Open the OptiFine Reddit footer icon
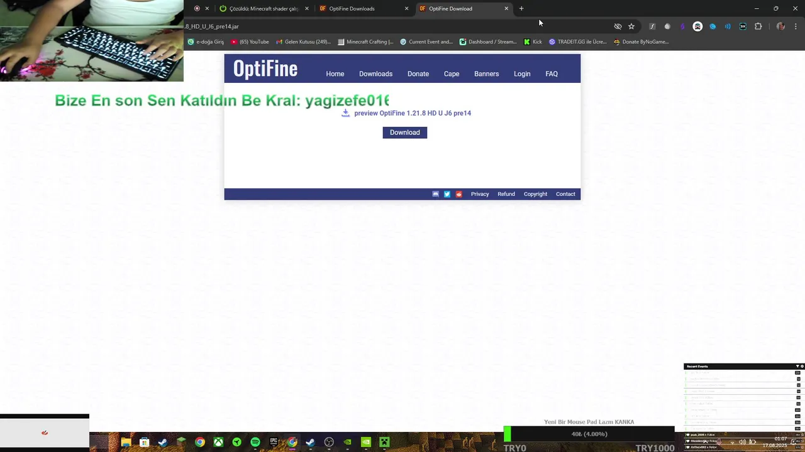 [458, 194]
